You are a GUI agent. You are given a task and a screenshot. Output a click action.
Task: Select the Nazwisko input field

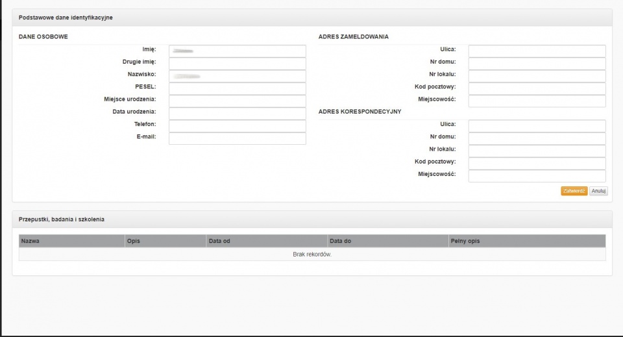(238, 76)
